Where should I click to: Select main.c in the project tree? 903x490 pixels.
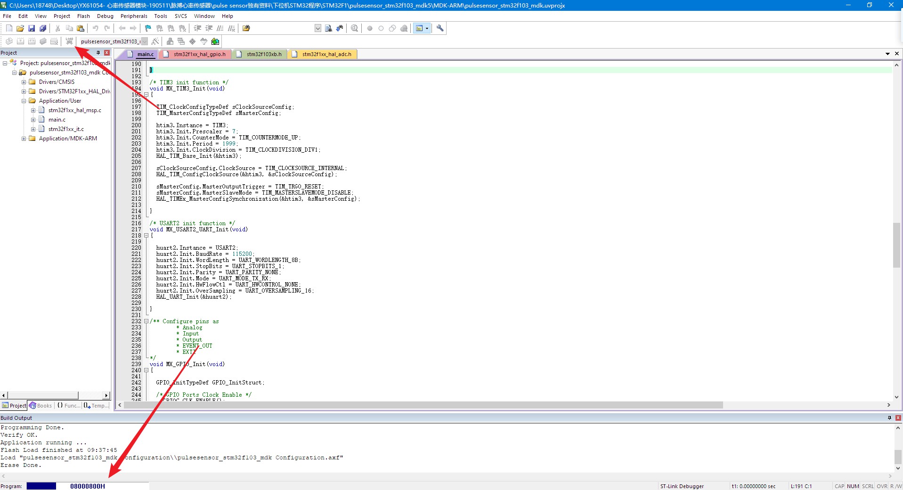57,120
